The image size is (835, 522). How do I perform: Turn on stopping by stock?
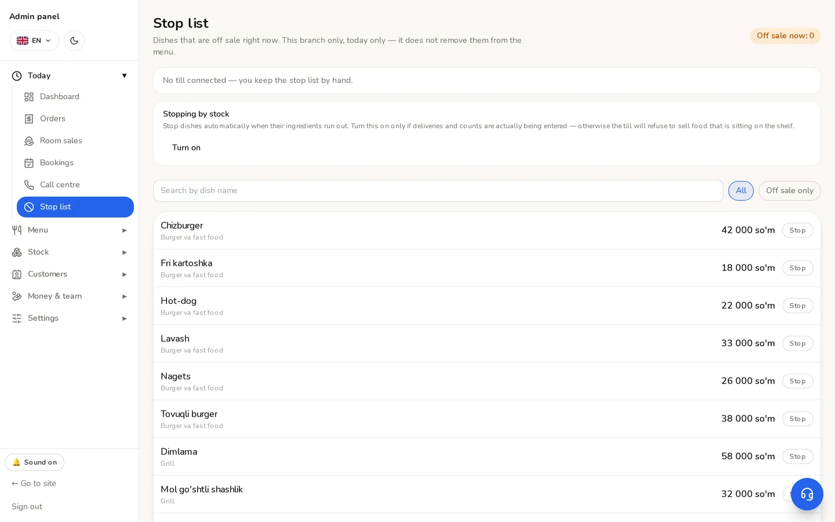tap(186, 148)
